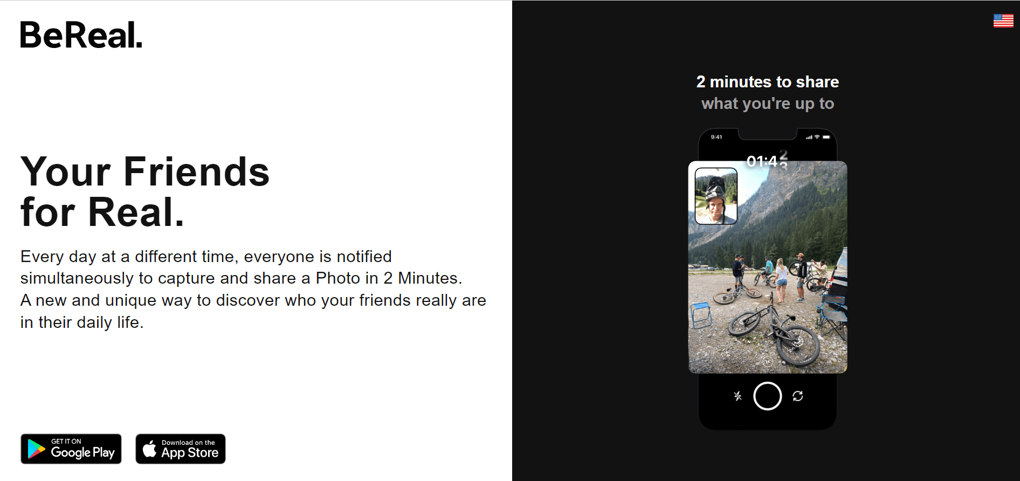Click the battery icon in phone status bar
This screenshot has height=481, width=1020.
[x=826, y=137]
